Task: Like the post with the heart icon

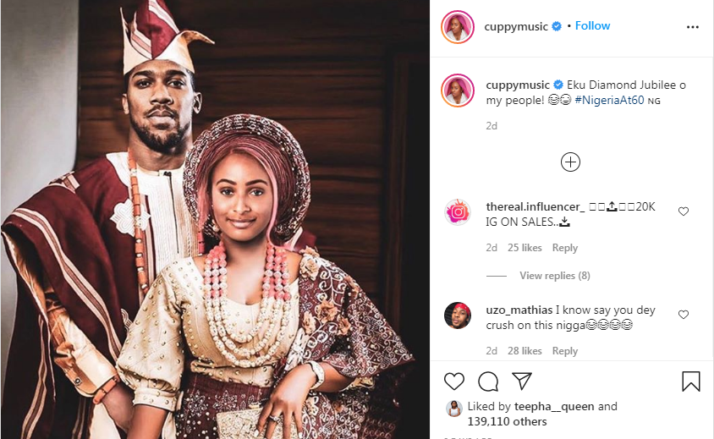Action: (454, 381)
